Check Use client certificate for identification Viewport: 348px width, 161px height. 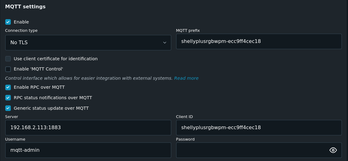point(8,59)
